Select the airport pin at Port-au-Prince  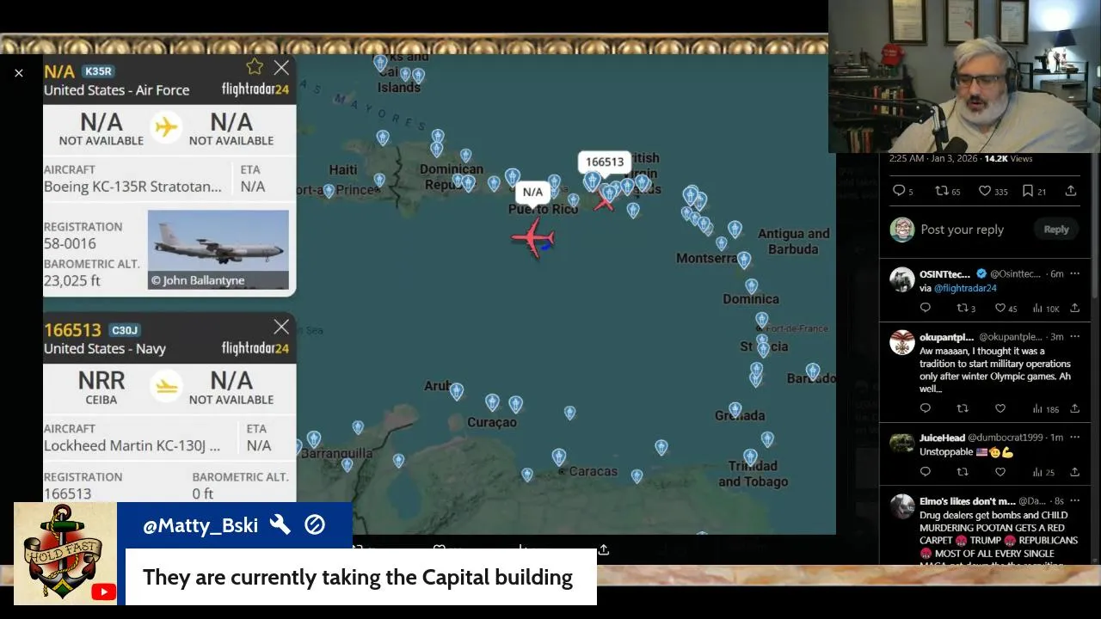tap(329, 191)
